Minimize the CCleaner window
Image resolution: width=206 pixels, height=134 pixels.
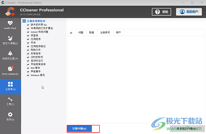[183, 3]
